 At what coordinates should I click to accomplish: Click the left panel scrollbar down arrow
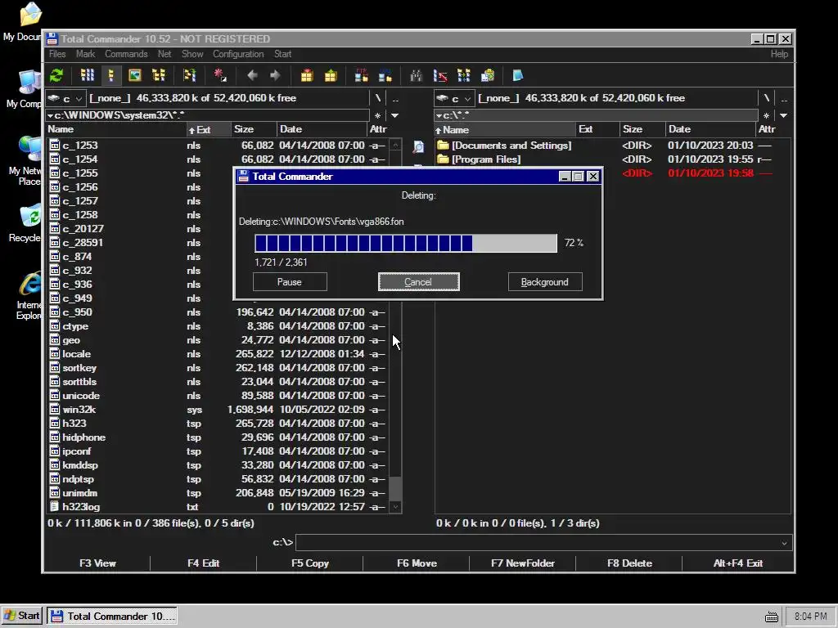click(395, 507)
